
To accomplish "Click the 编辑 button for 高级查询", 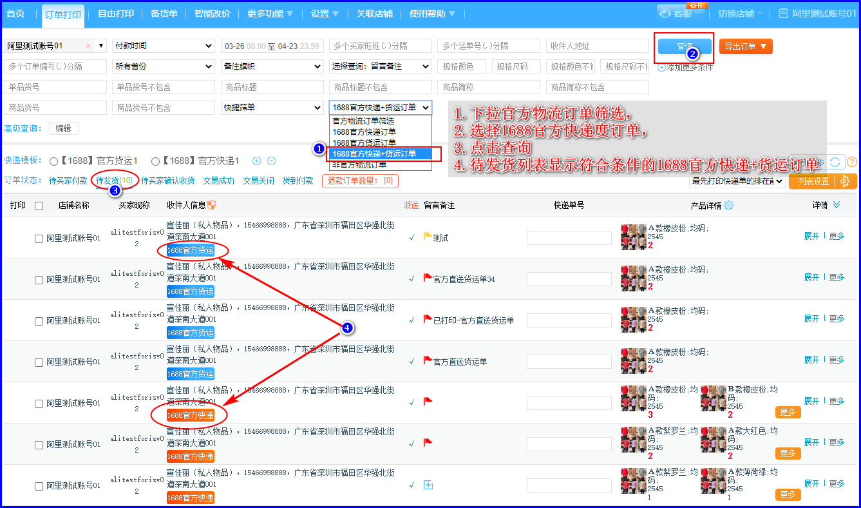I will (x=64, y=128).
